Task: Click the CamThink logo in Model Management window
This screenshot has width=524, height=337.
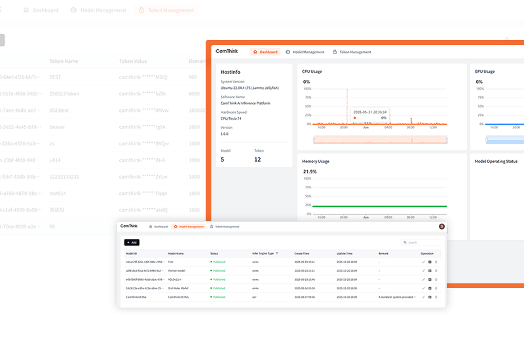Action: [x=128, y=226]
